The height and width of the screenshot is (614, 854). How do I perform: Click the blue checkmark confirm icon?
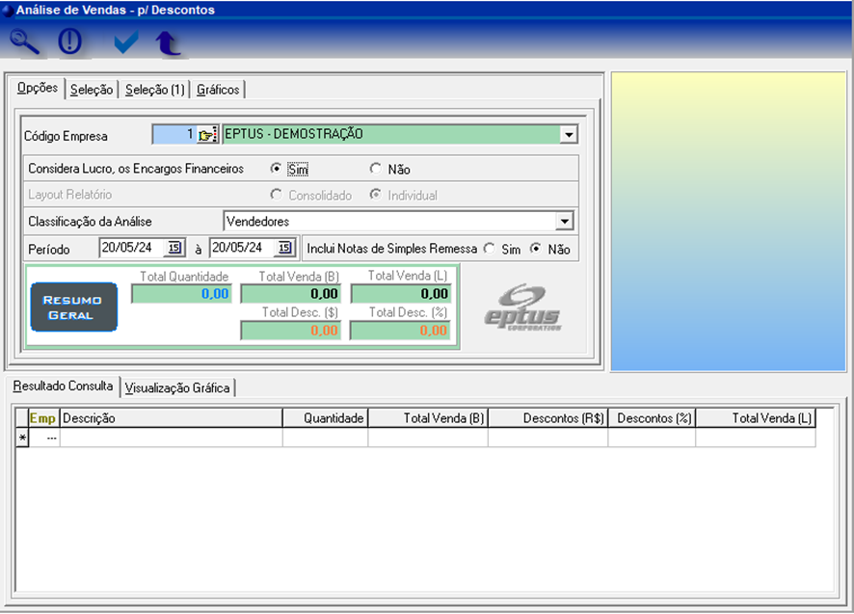click(x=125, y=42)
